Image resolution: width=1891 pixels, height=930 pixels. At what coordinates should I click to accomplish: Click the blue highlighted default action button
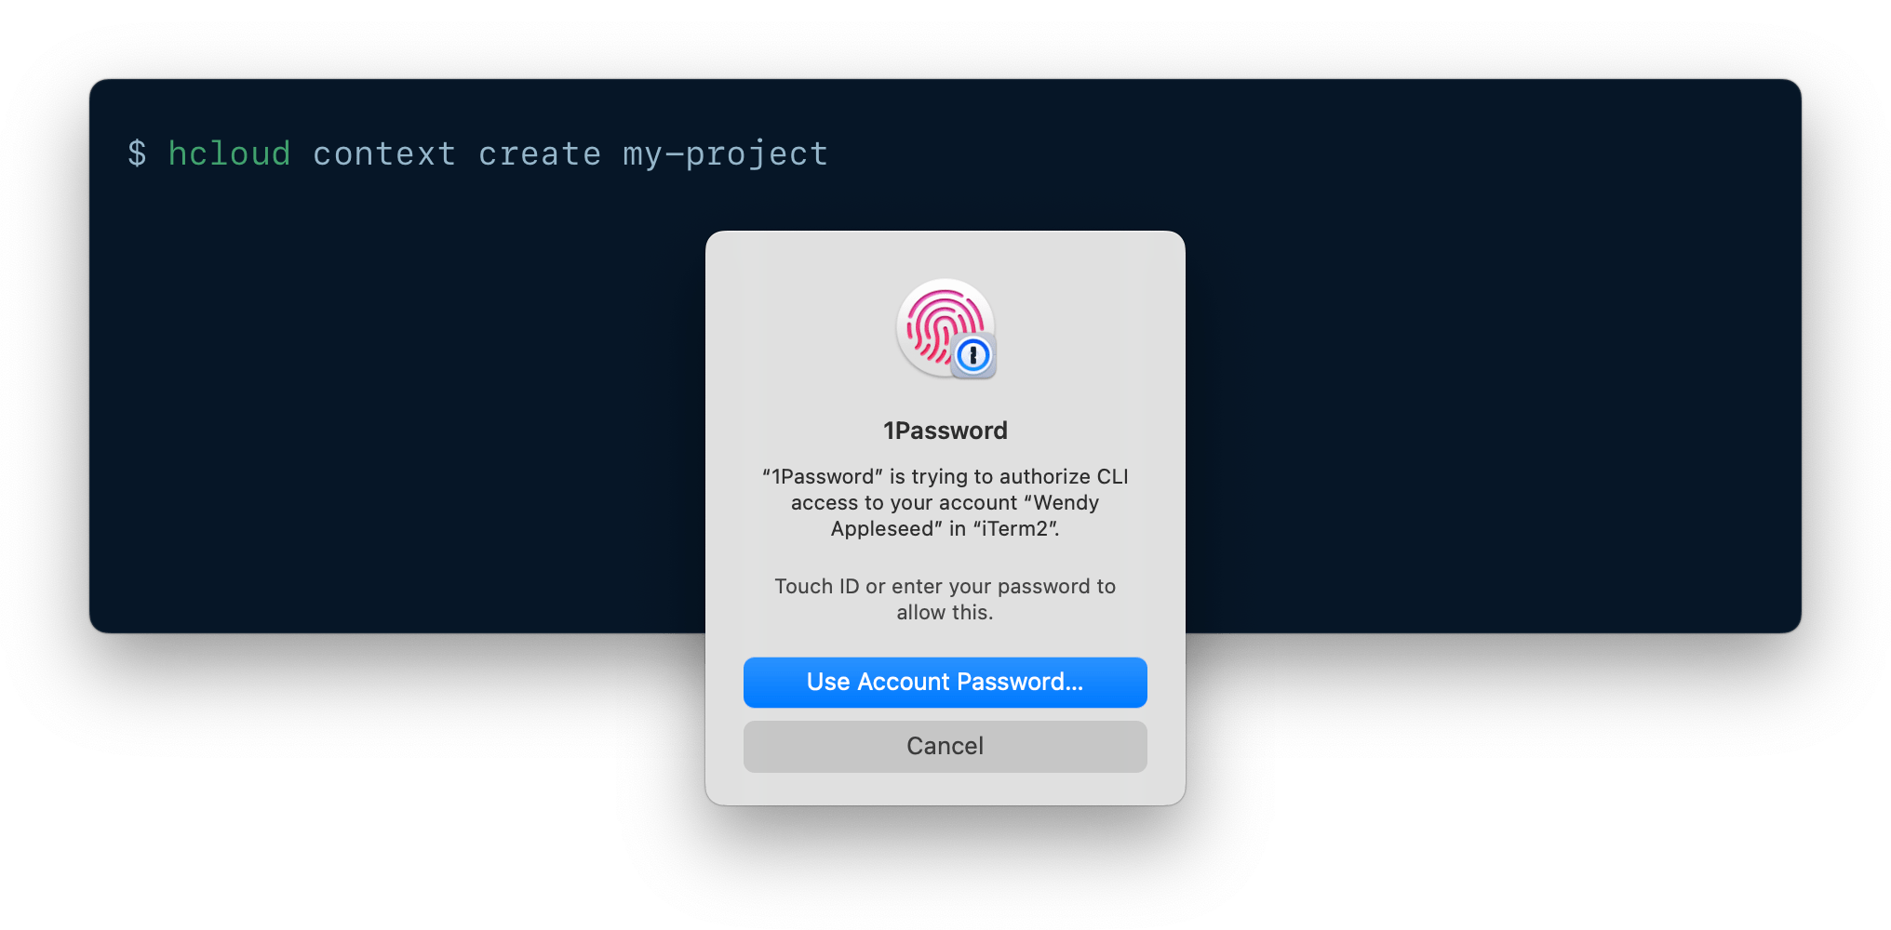[944, 682]
